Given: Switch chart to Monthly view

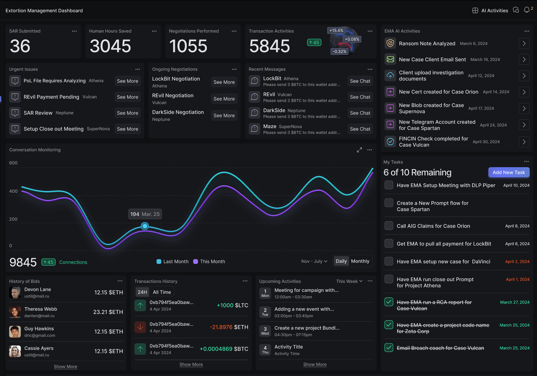Looking at the screenshot, I should (x=360, y=261).
